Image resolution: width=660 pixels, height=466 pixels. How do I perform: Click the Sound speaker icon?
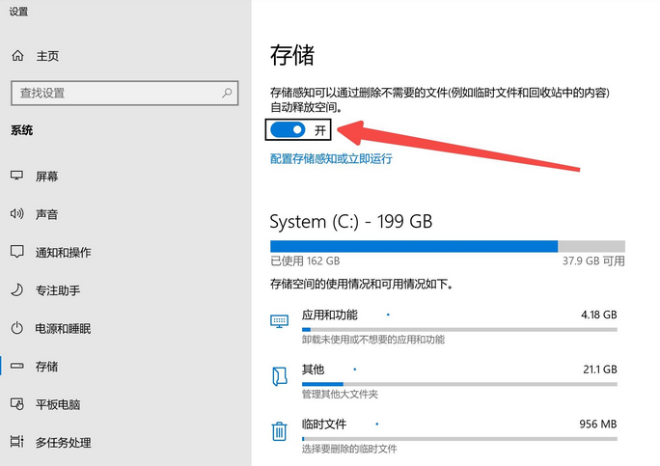pyautogui.click(x=17, y=214)
